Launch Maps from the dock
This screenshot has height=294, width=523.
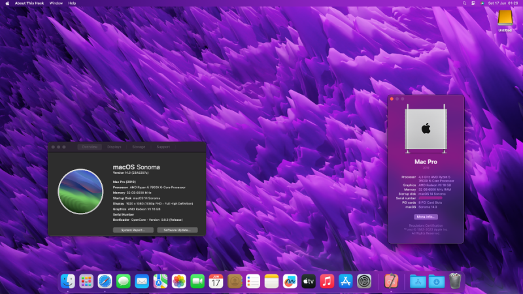click(160, 282)
